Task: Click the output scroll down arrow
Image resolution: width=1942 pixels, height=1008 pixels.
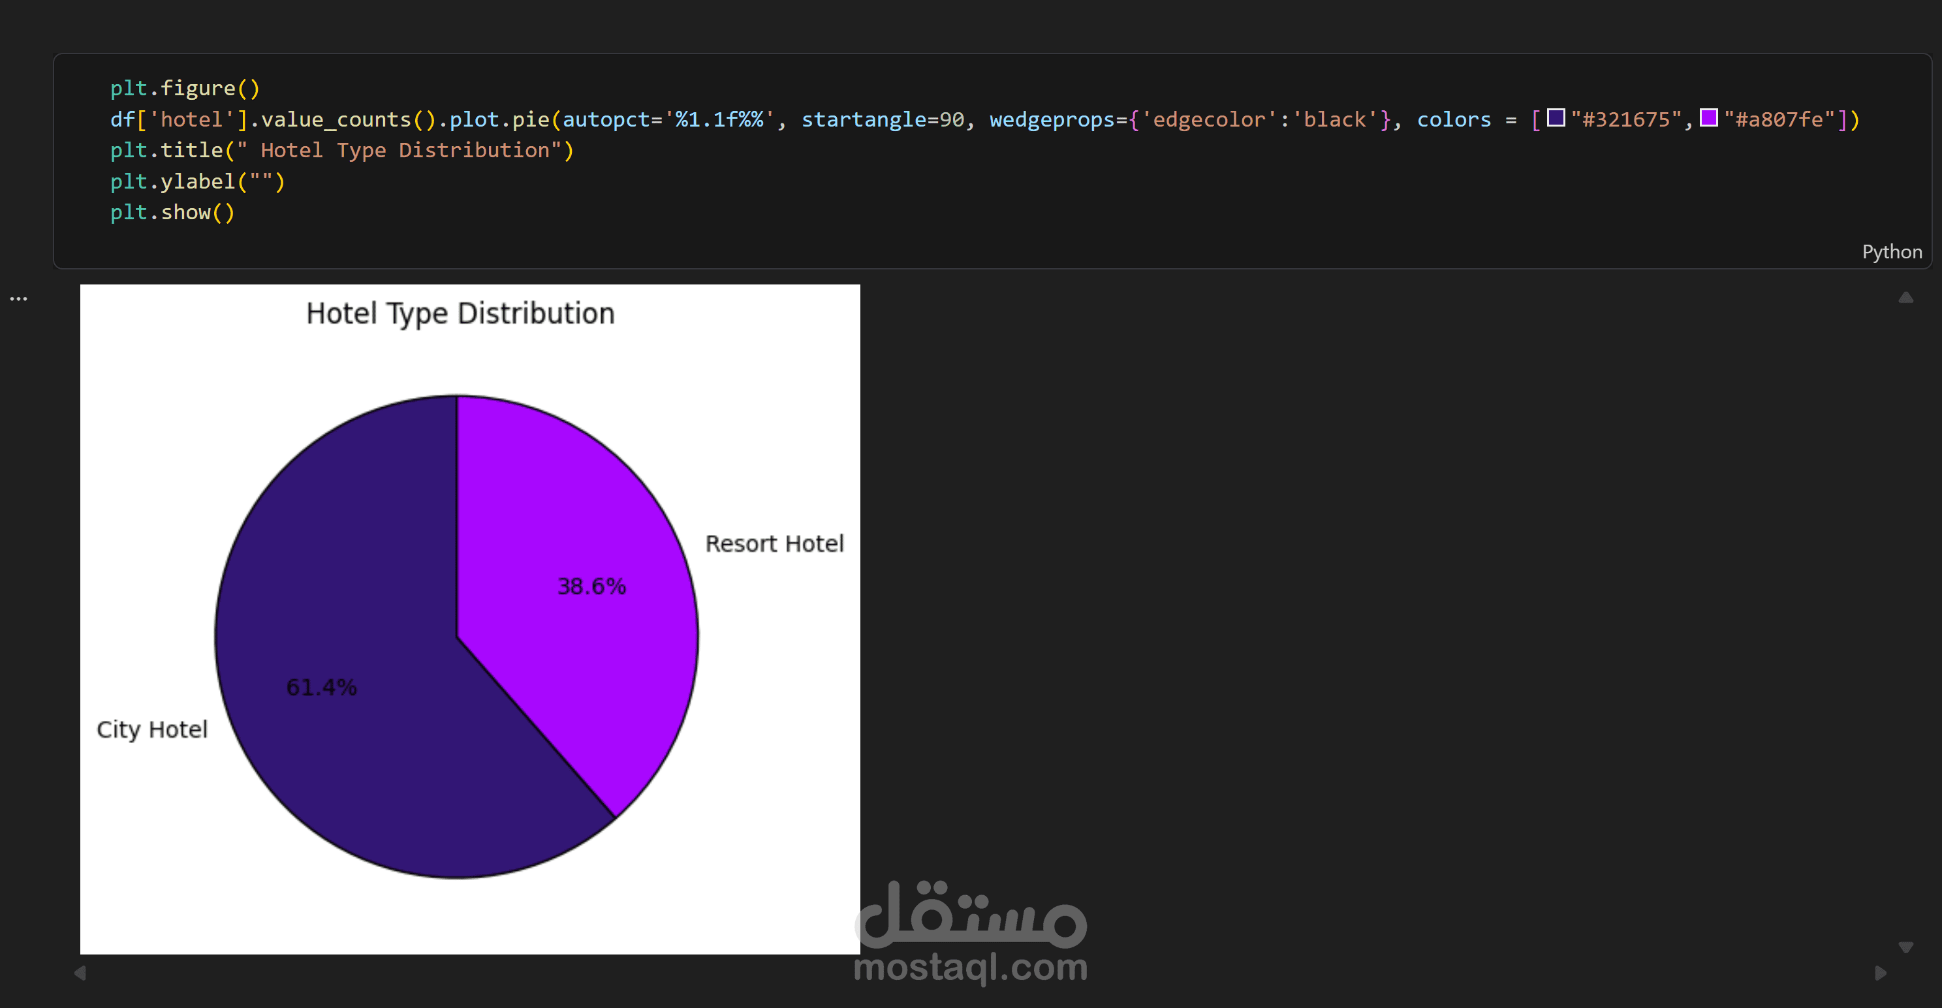Action: tap(1905, 947)
